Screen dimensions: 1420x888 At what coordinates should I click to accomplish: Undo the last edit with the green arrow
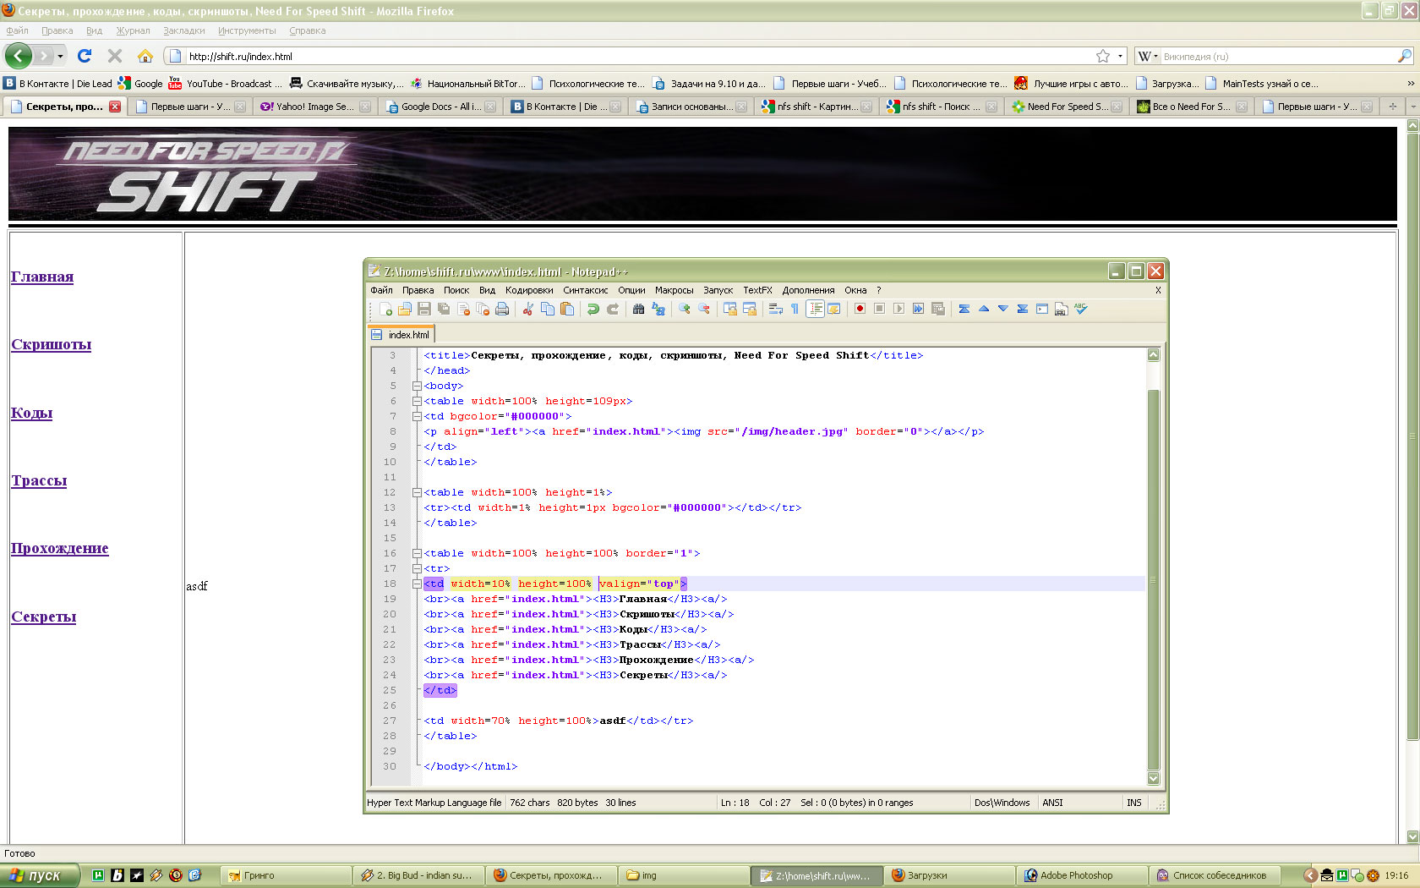coord(593,309)
